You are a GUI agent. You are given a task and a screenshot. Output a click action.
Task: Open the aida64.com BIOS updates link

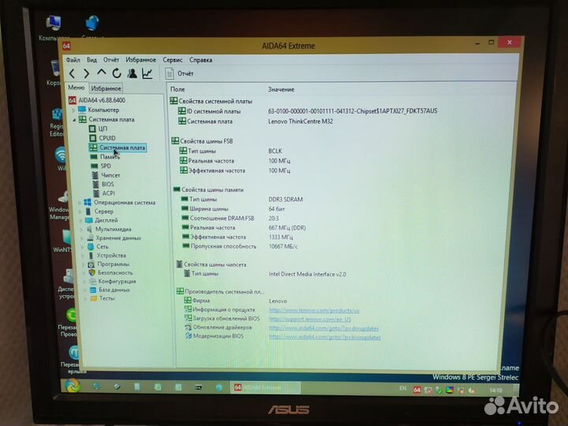click(x=324, y=338)
